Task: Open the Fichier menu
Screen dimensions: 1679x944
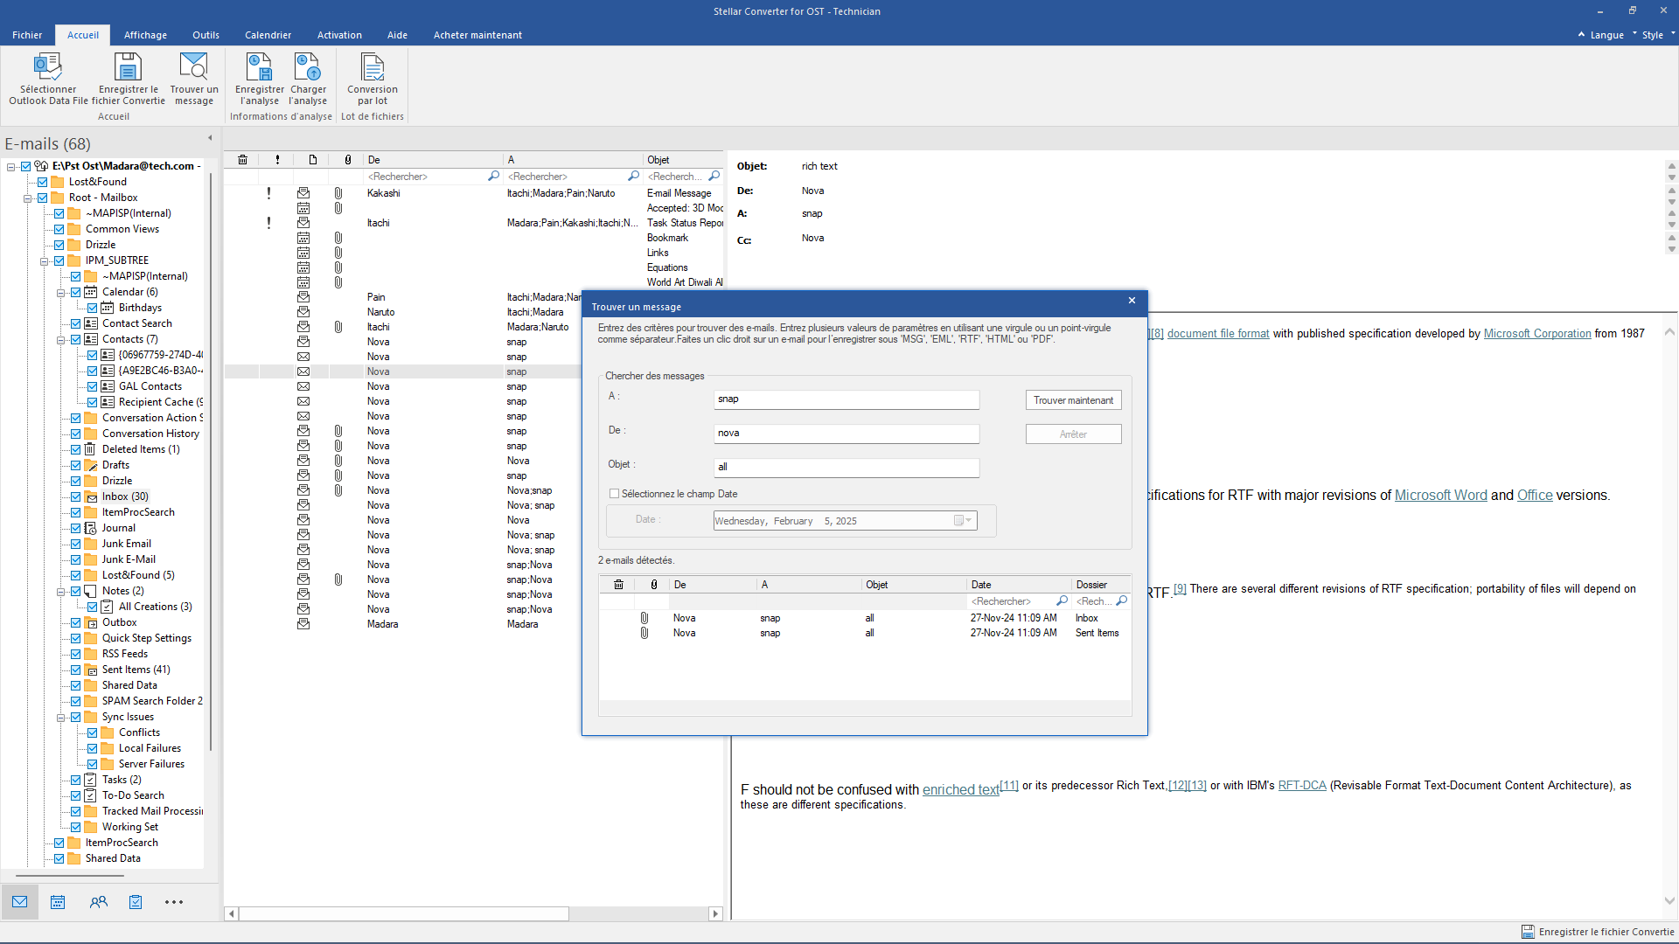Action: (27, 35)
